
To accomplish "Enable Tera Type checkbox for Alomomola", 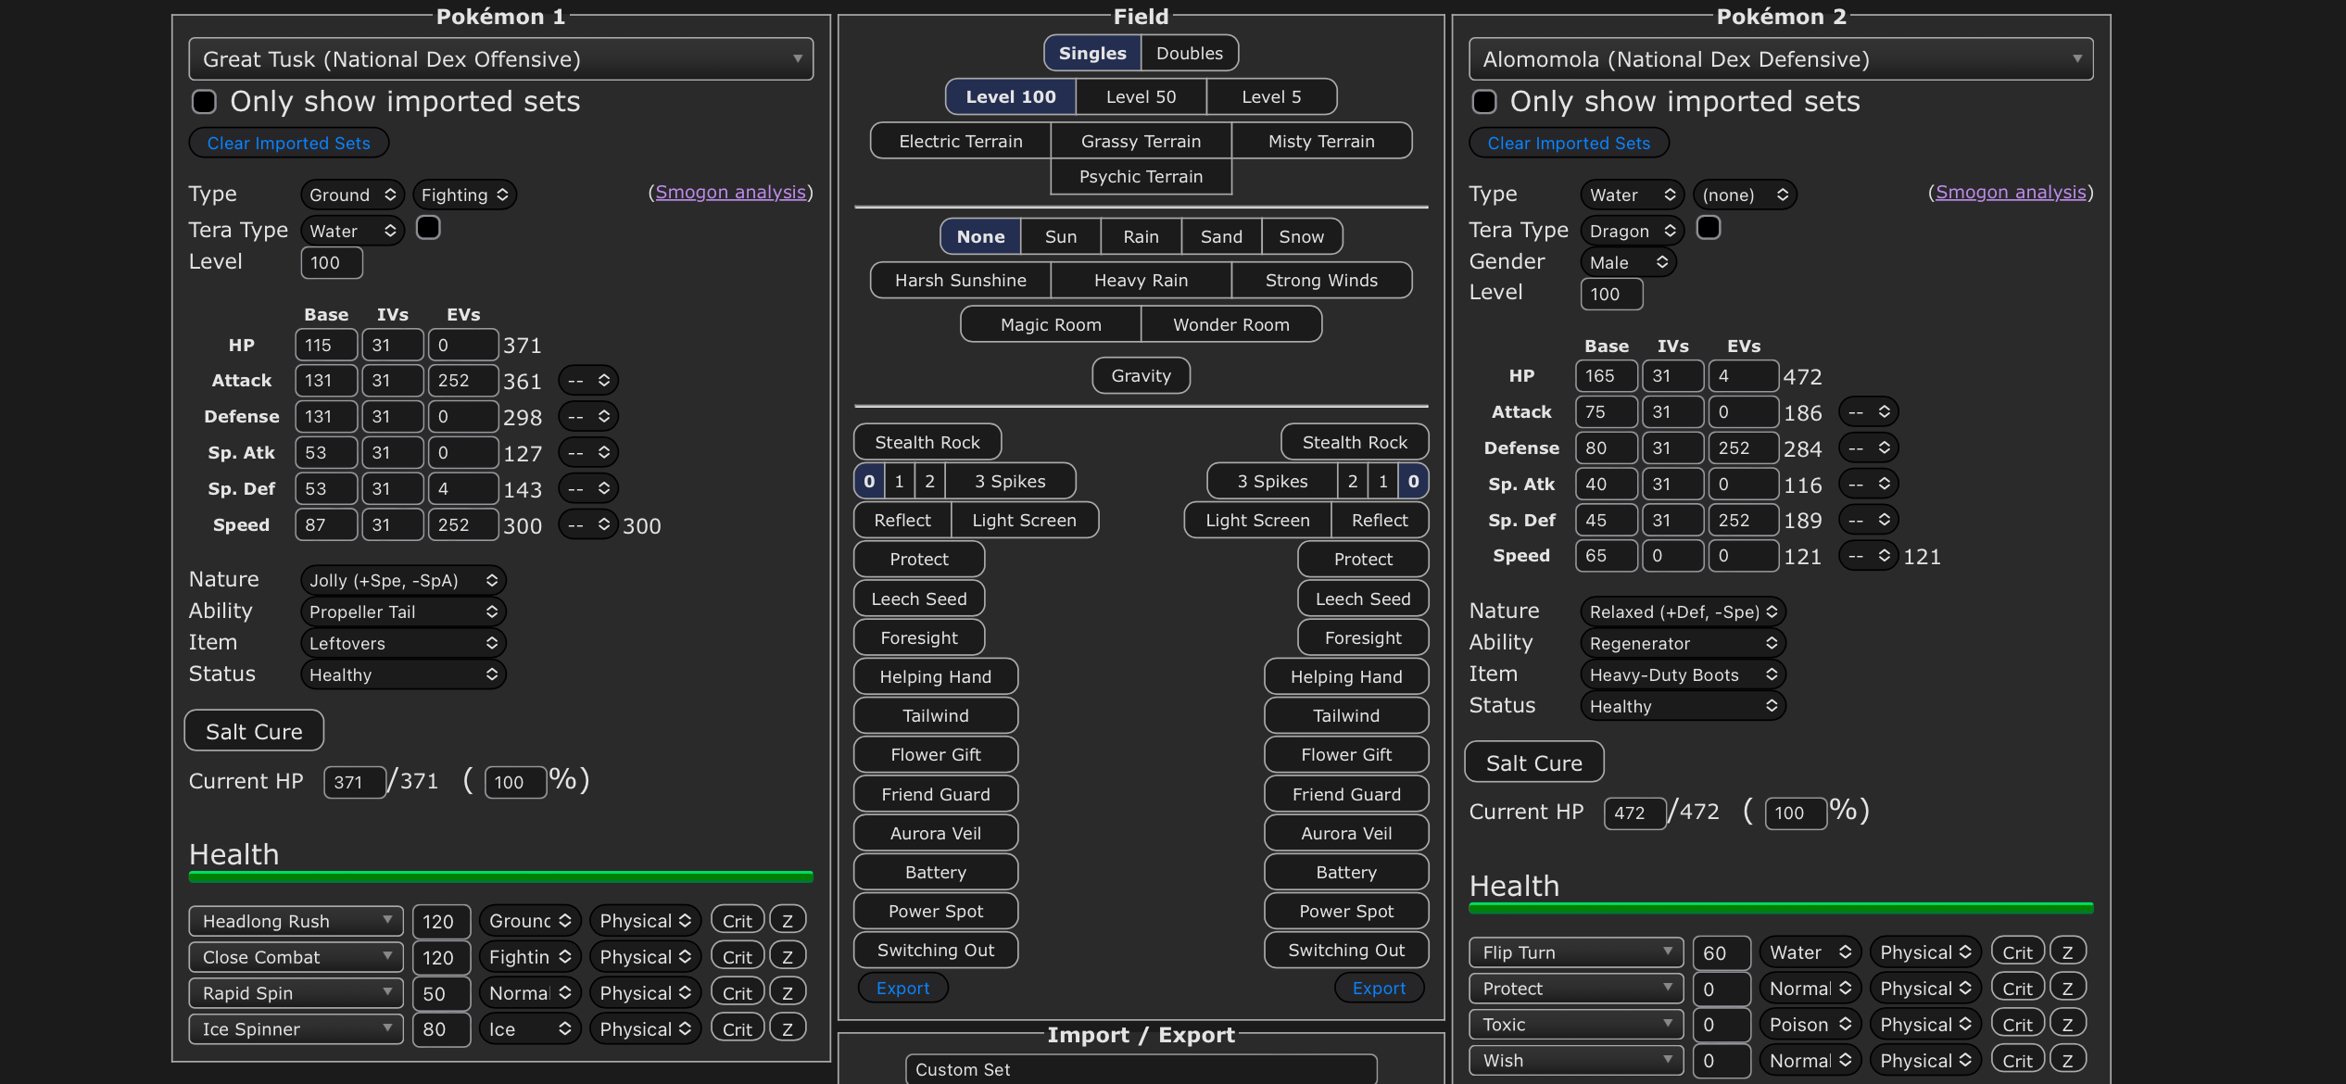I will click(1709, 228).
